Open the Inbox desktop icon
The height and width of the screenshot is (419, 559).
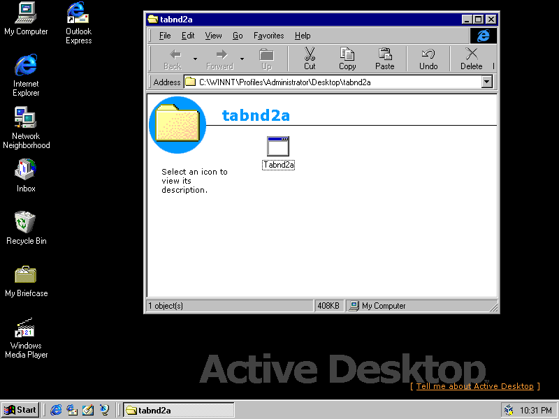[x=26, y=176]
